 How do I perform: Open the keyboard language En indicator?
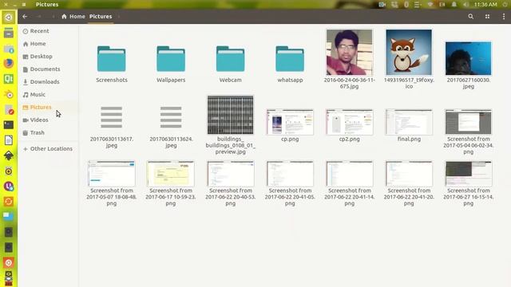(x=442, y=4)
